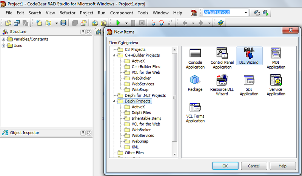Viewport: 302px width, 176px height.
Task: Choose Resource DLL Wizard
Action: (x=222, y=86)
